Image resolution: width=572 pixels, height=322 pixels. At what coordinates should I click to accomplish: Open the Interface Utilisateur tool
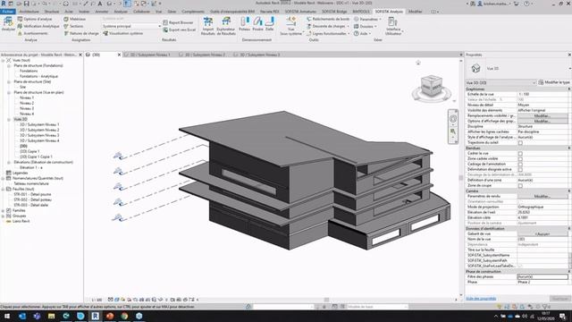pyautogui.click(x=393, y=26)
